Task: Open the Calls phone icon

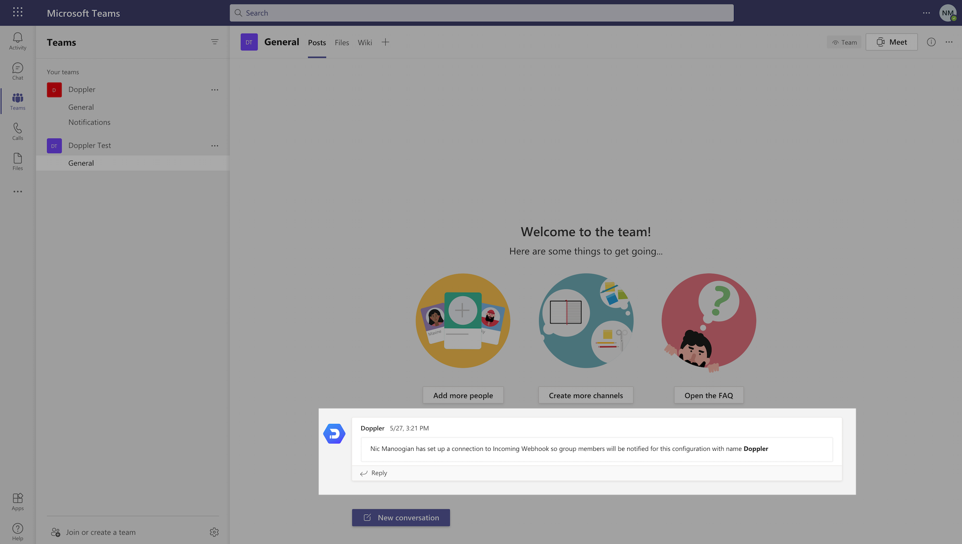Action: click(17, 131)
